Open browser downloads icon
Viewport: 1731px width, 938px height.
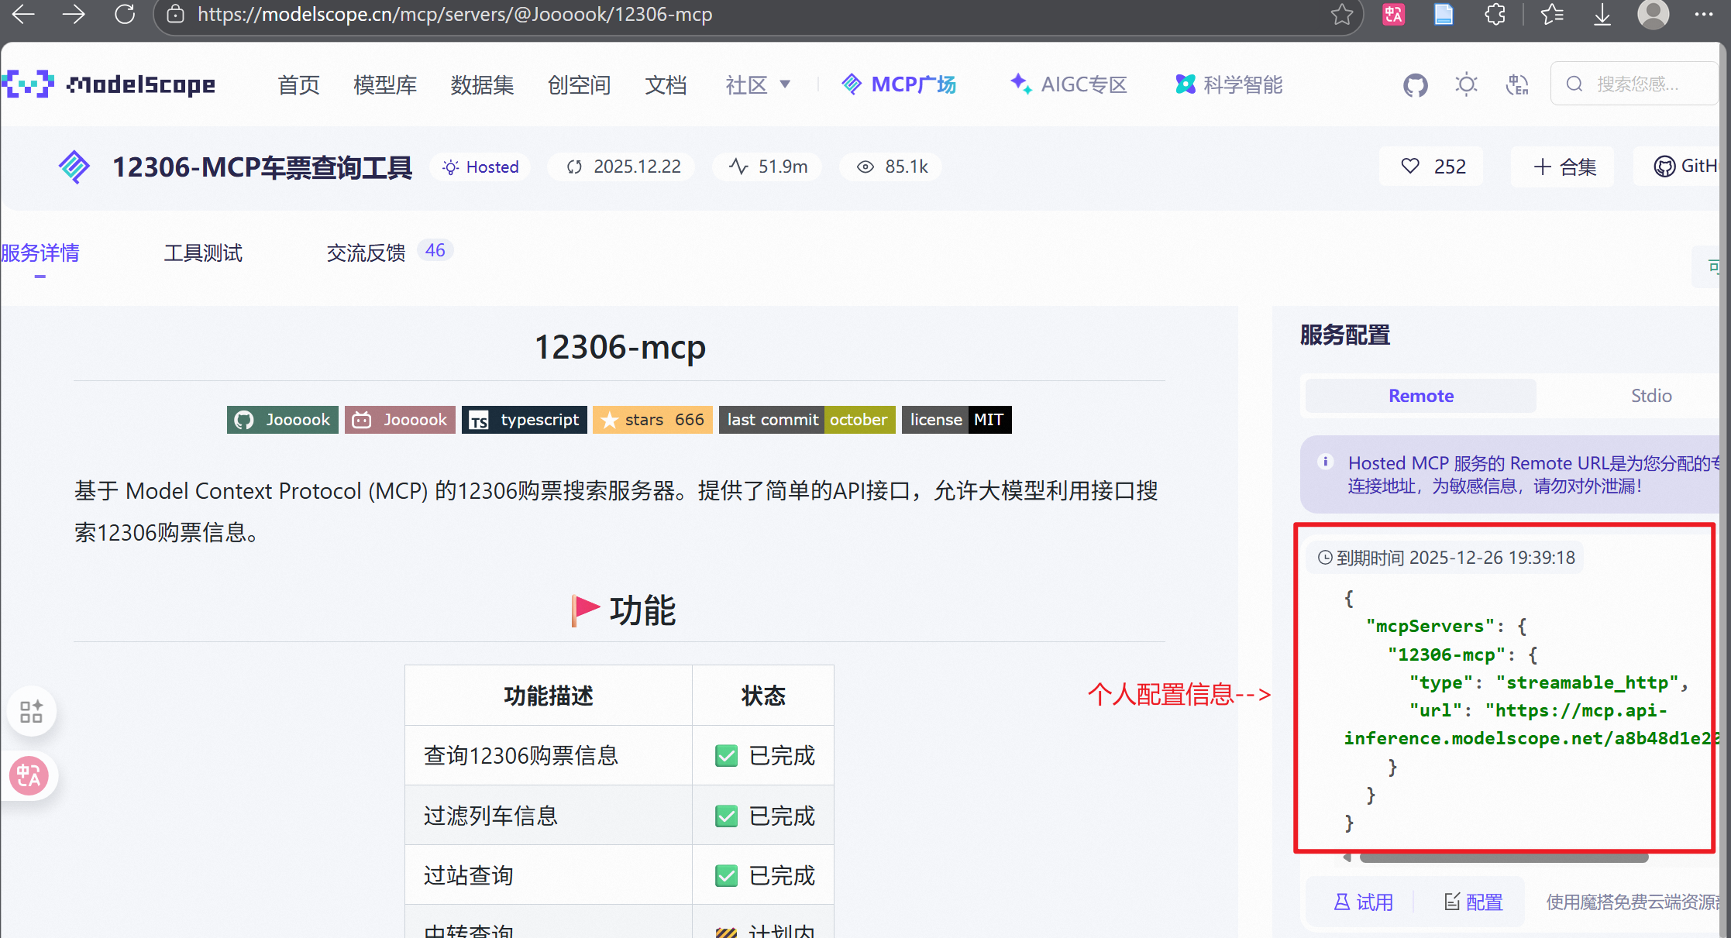tap(1602, 14)
